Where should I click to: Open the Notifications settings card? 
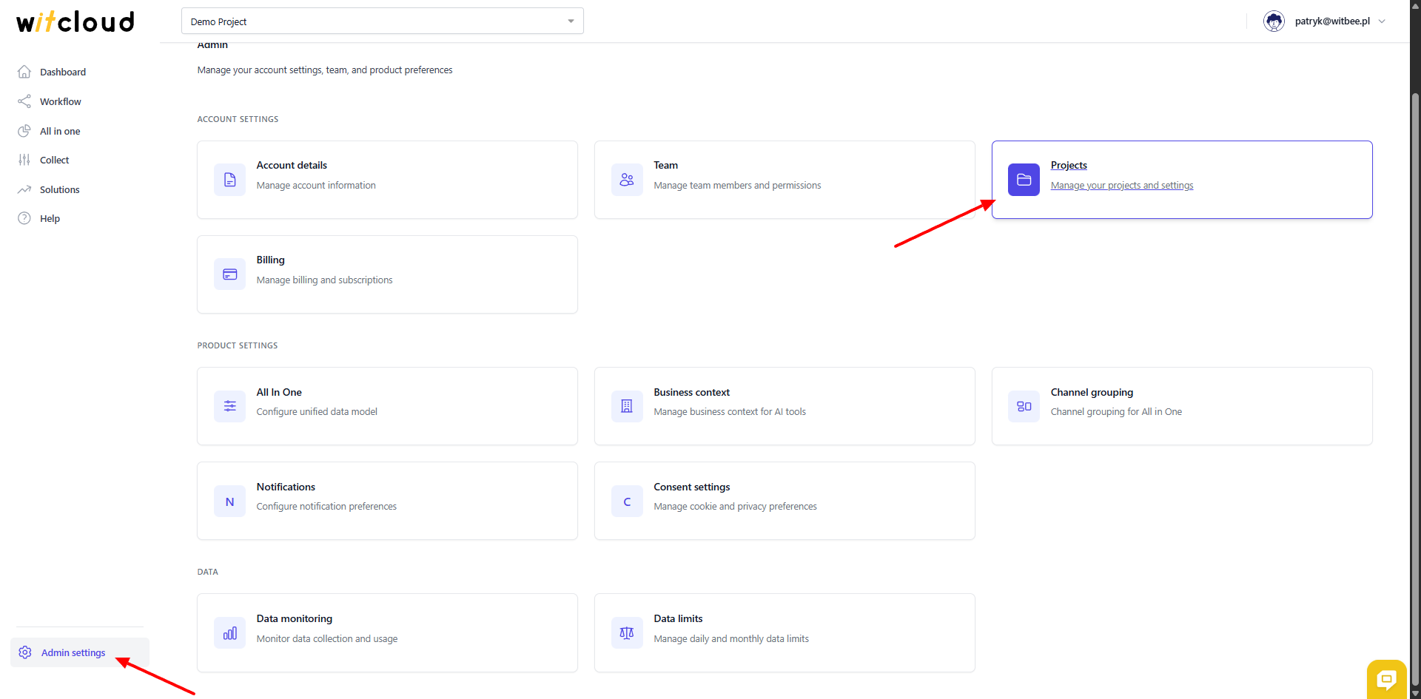point(387,501)
